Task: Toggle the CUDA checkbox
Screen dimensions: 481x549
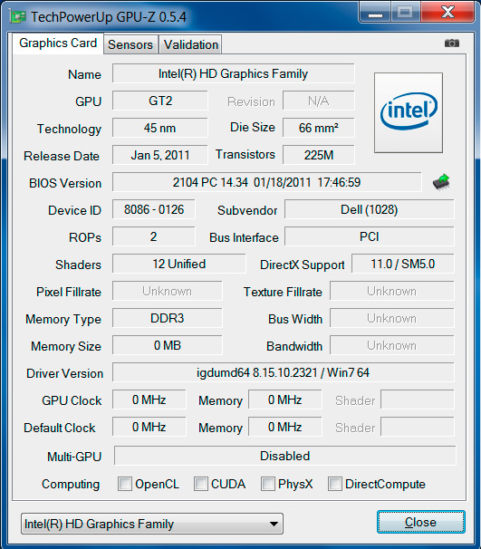Action: [x=201, y=484]
